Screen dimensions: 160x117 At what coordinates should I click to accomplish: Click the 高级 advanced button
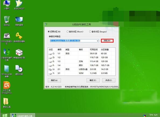click(54, 80)
